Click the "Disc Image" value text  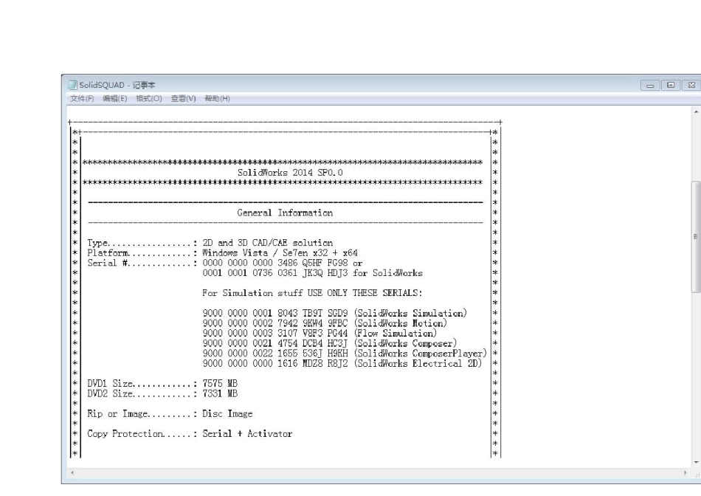[x=227, y=414]
